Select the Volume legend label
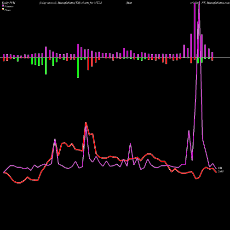 (9, 6)
